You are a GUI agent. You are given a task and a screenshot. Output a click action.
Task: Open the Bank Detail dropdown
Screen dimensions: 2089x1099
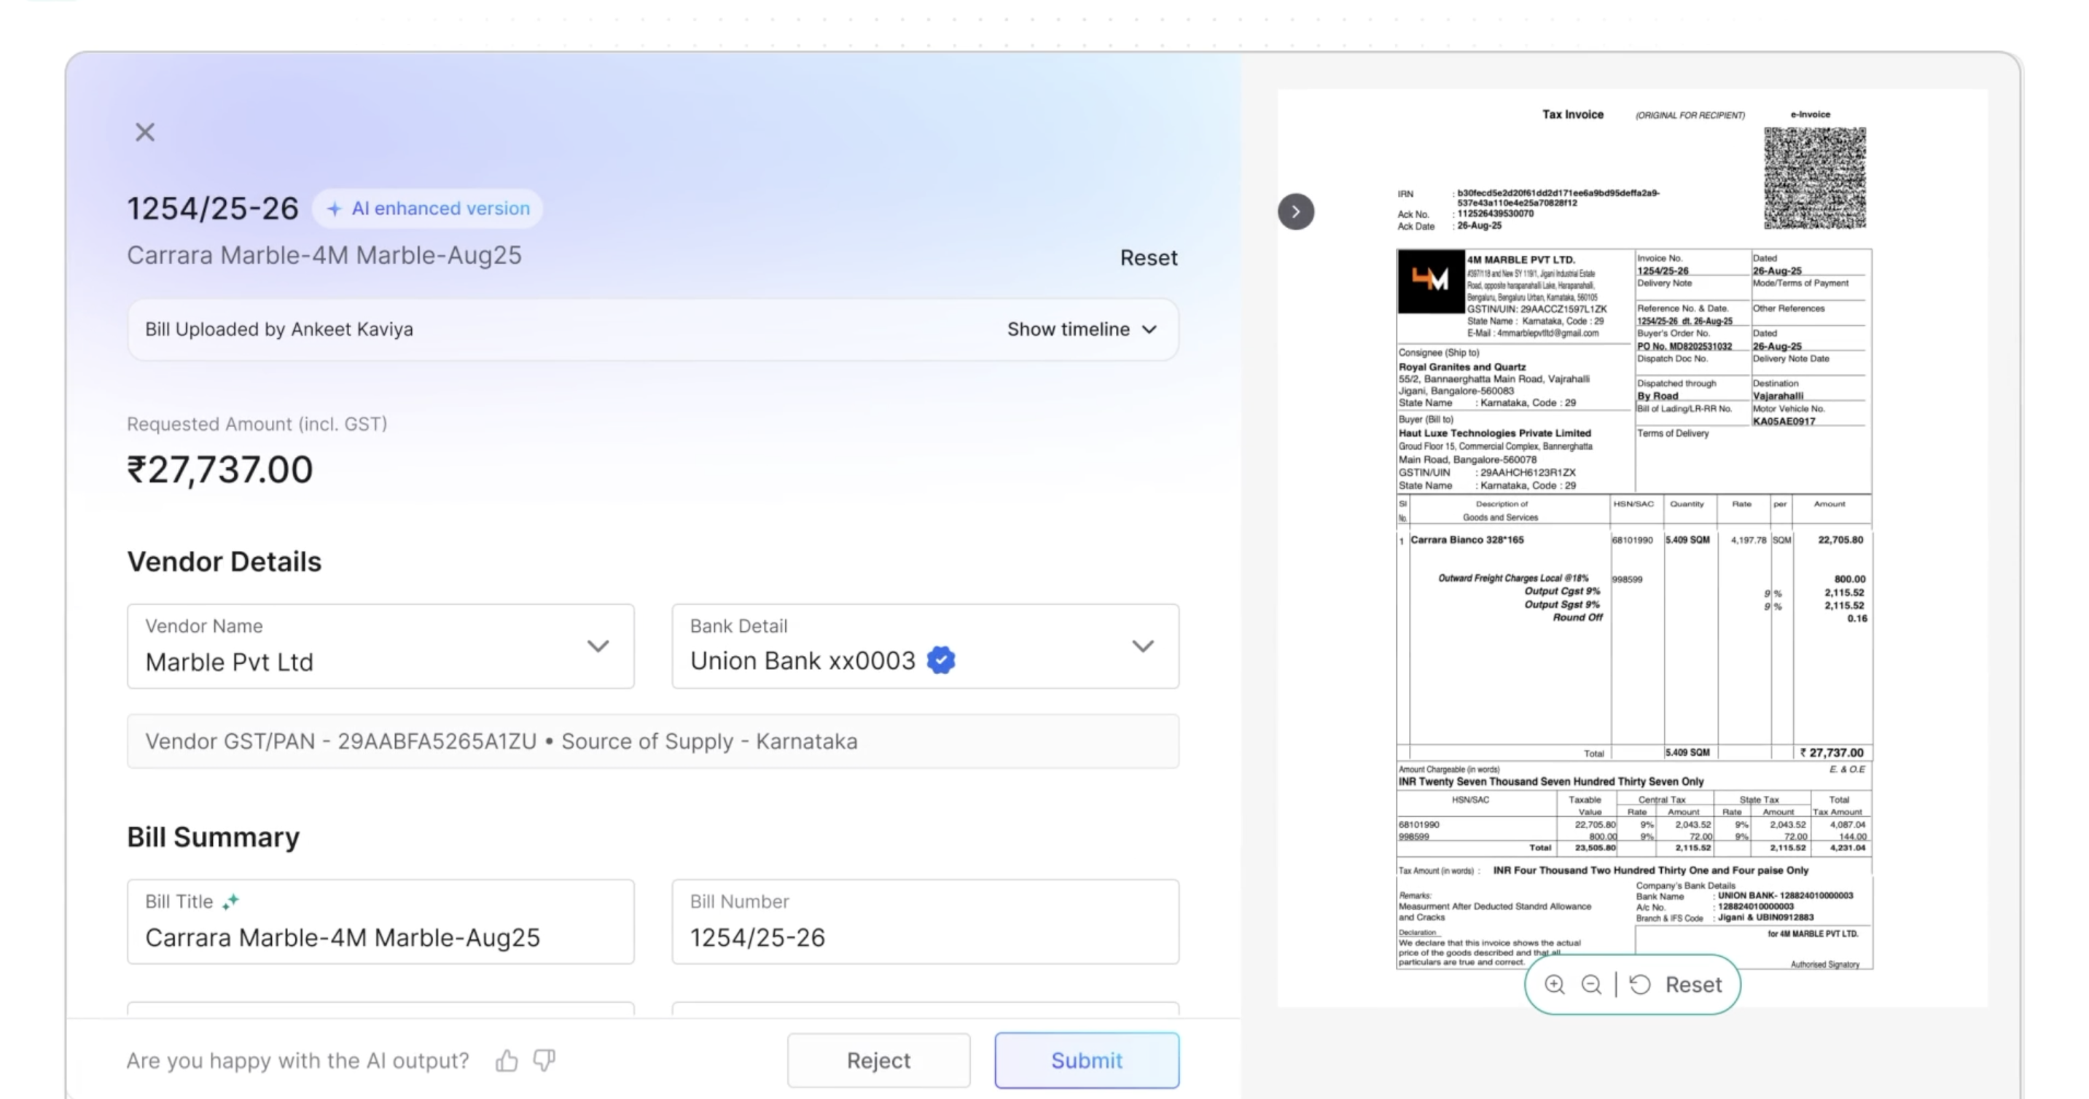click(1143, 646)
